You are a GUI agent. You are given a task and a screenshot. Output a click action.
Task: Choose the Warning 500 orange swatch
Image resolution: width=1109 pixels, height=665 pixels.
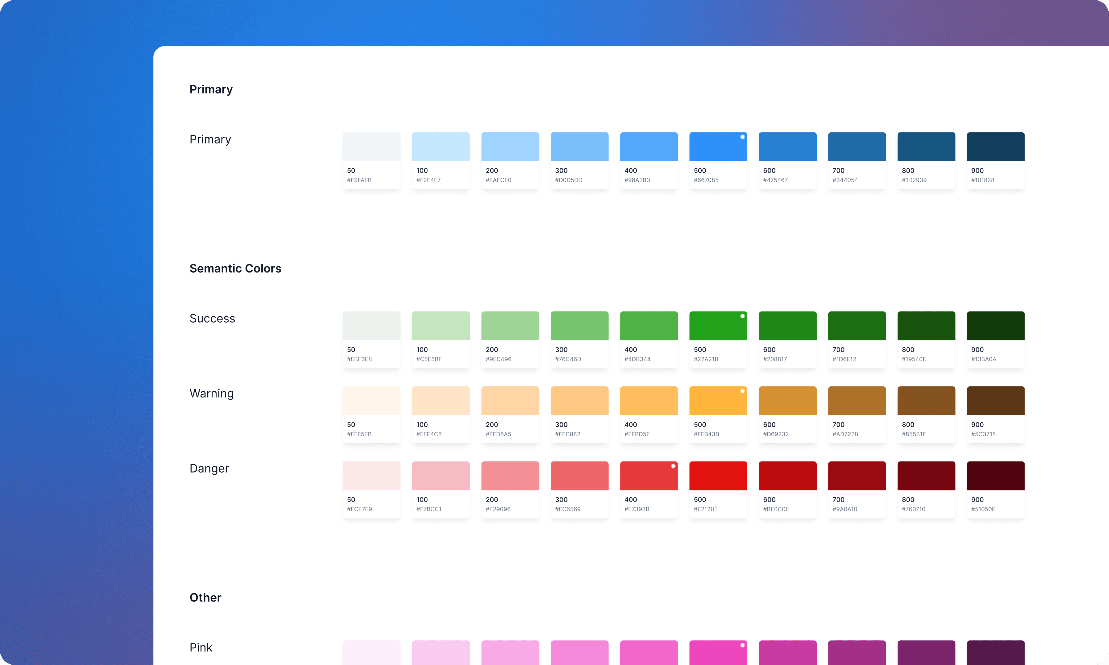click(718, 401)
